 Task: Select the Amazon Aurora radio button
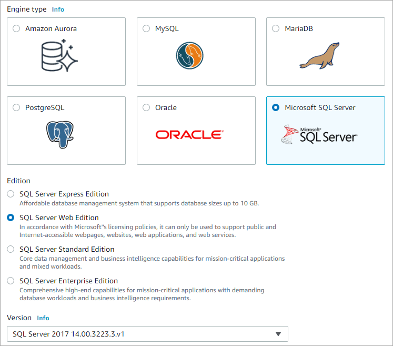16,28
